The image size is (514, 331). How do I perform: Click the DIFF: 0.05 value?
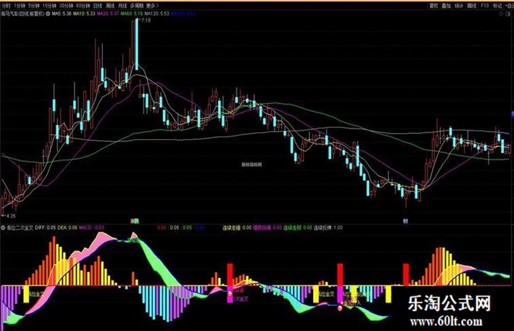coord(45,227)
